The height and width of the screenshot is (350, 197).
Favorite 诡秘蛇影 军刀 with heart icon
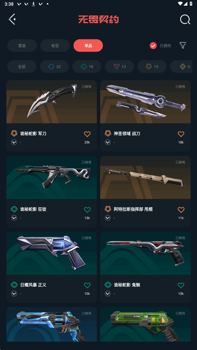pyautogui.click(x=87, y=134)
